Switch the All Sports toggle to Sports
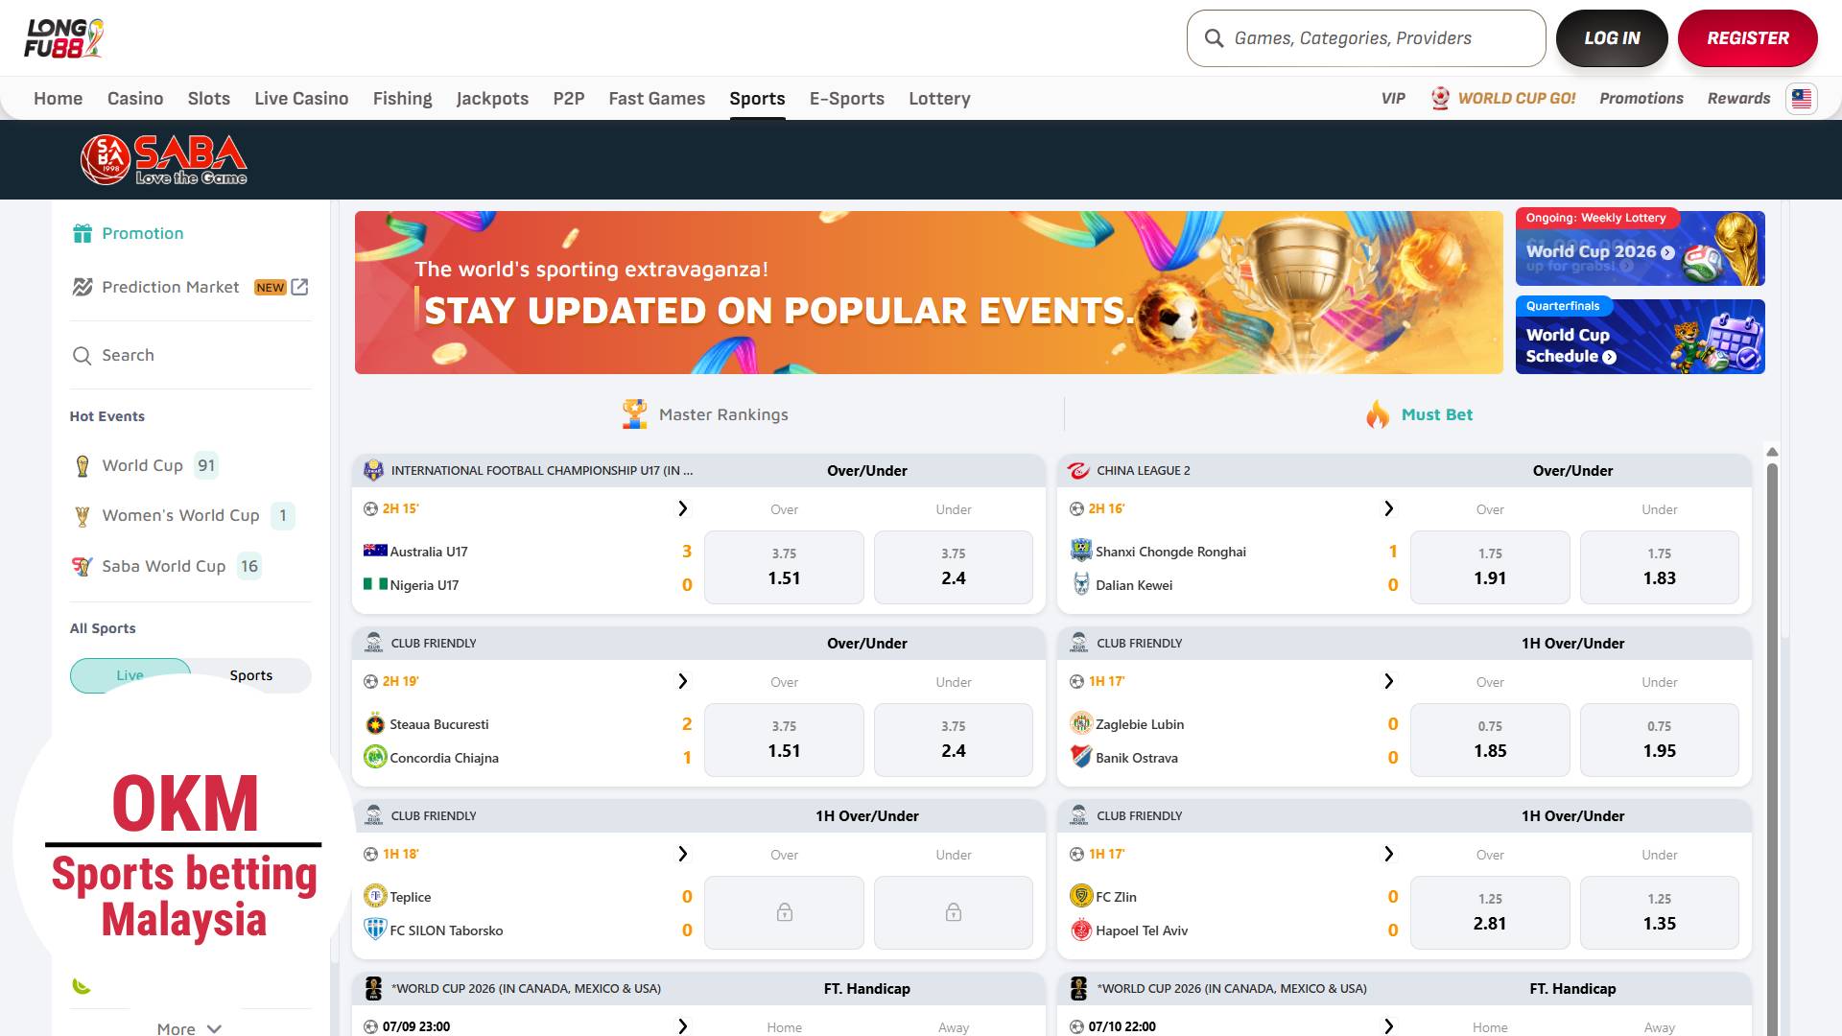1842x1036 pixels. (x=251, y=675)
